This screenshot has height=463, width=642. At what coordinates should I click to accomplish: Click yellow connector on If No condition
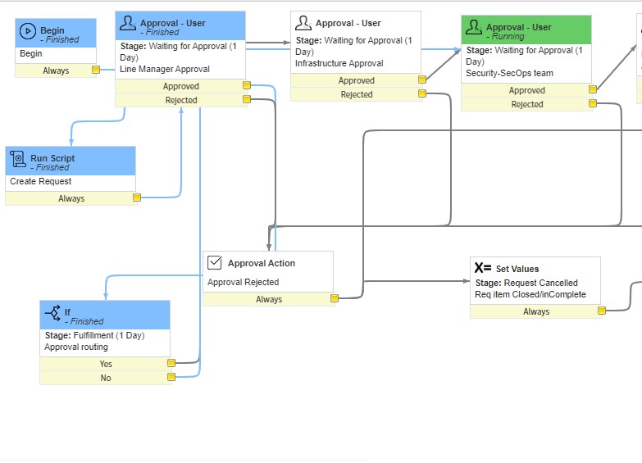pyautogui.click(x=171, y=377)
